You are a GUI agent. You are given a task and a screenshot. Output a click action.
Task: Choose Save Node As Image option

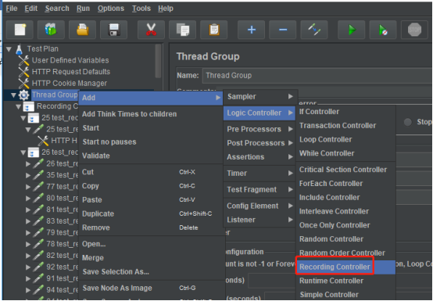click(151, 288)
